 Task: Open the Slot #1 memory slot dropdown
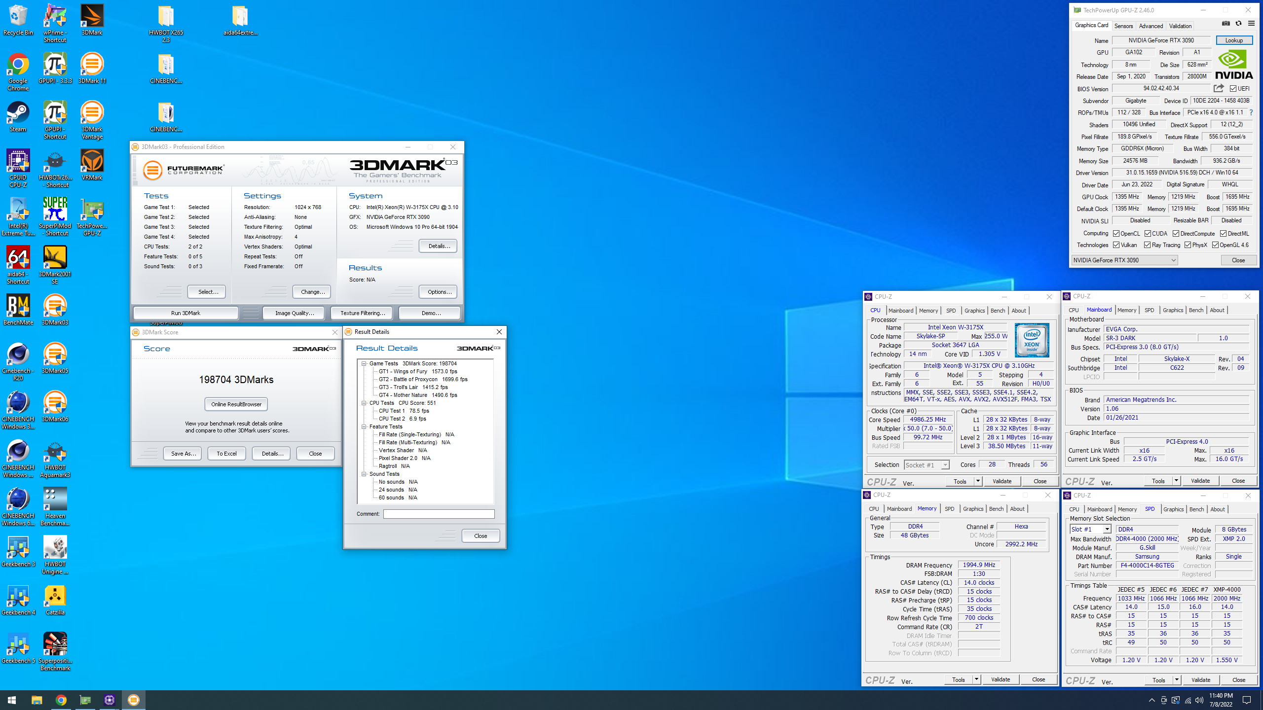1090,529
